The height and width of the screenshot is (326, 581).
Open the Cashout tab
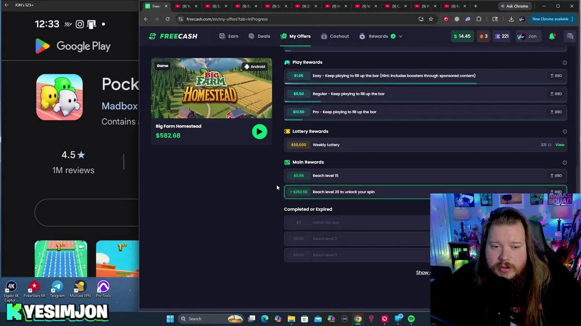[335, 36]
